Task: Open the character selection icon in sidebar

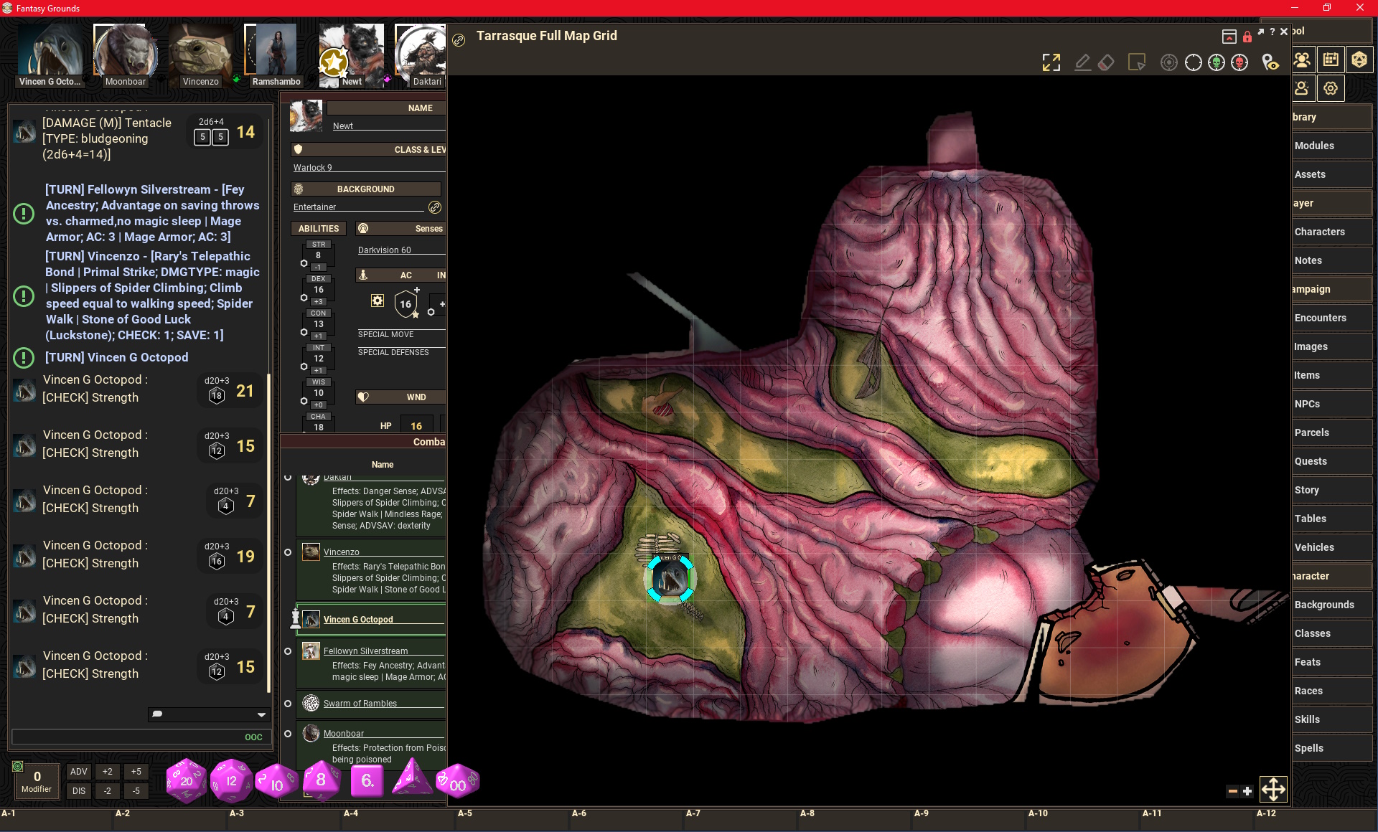Action: click(1303, 88)
